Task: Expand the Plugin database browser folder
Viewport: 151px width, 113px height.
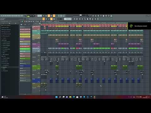Action: (6, 30)
